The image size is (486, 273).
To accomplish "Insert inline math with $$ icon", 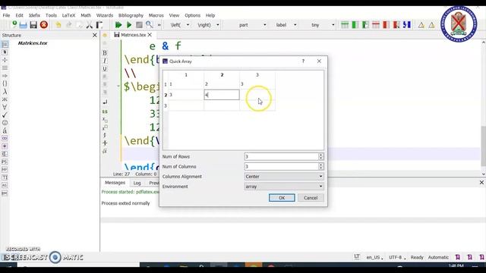I will (x=105, y=111).
